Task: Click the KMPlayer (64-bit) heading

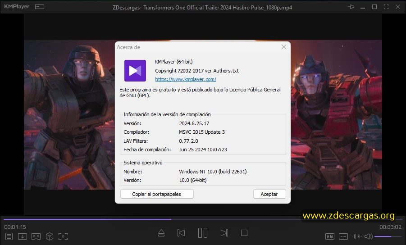Action: click(x=174, y=62)
